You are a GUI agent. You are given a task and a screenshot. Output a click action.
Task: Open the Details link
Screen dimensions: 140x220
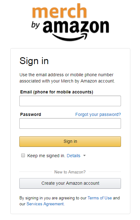coord(74,156)
